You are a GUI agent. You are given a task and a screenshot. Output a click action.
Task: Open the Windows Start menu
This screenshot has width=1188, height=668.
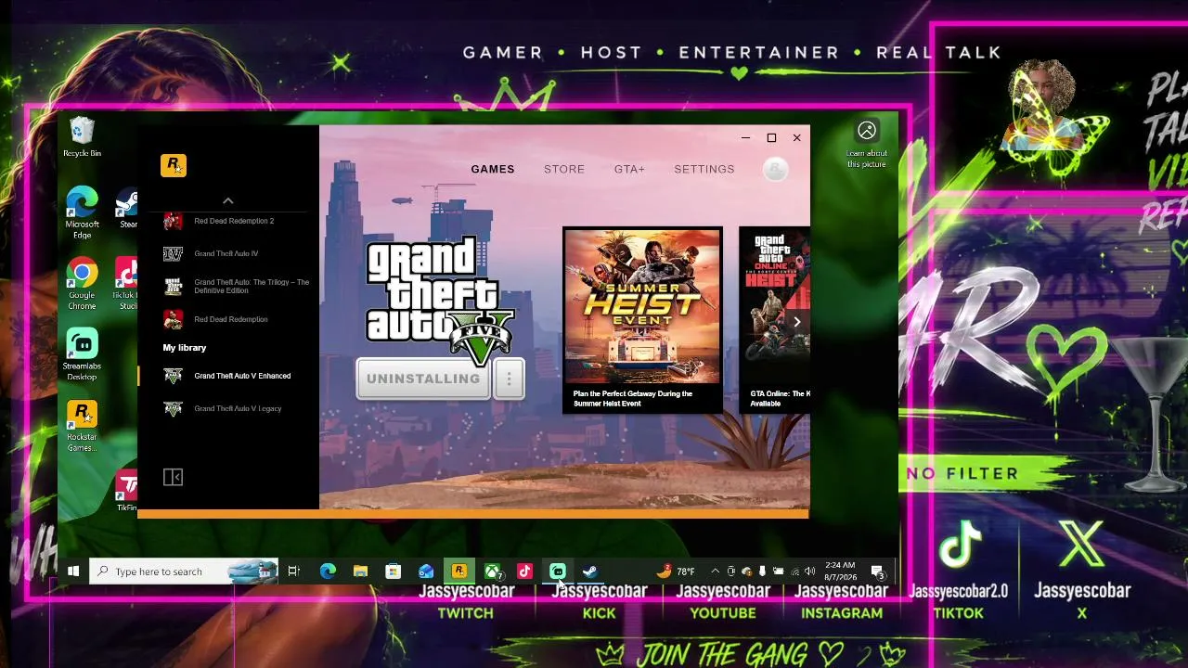pyautogui.click(x=73, y=572)
